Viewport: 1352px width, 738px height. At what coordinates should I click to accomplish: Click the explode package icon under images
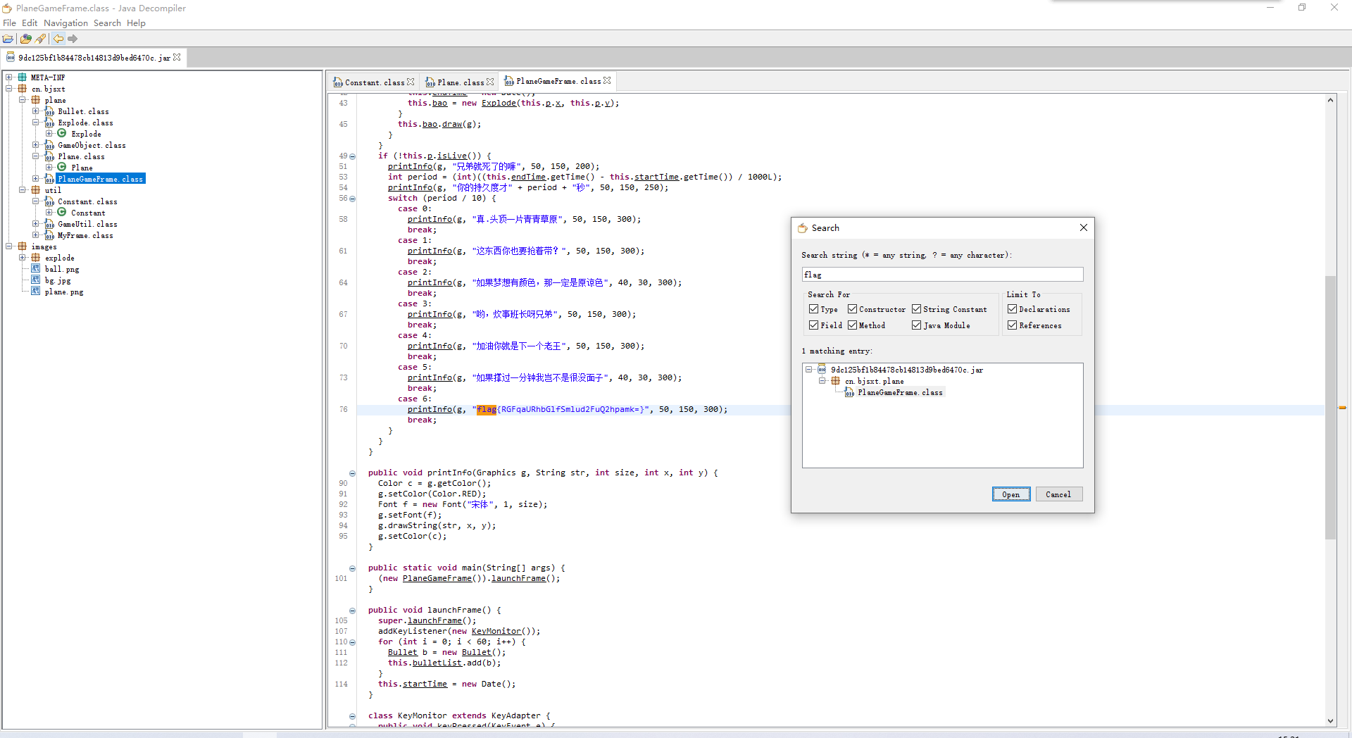(x=36, y=258)
